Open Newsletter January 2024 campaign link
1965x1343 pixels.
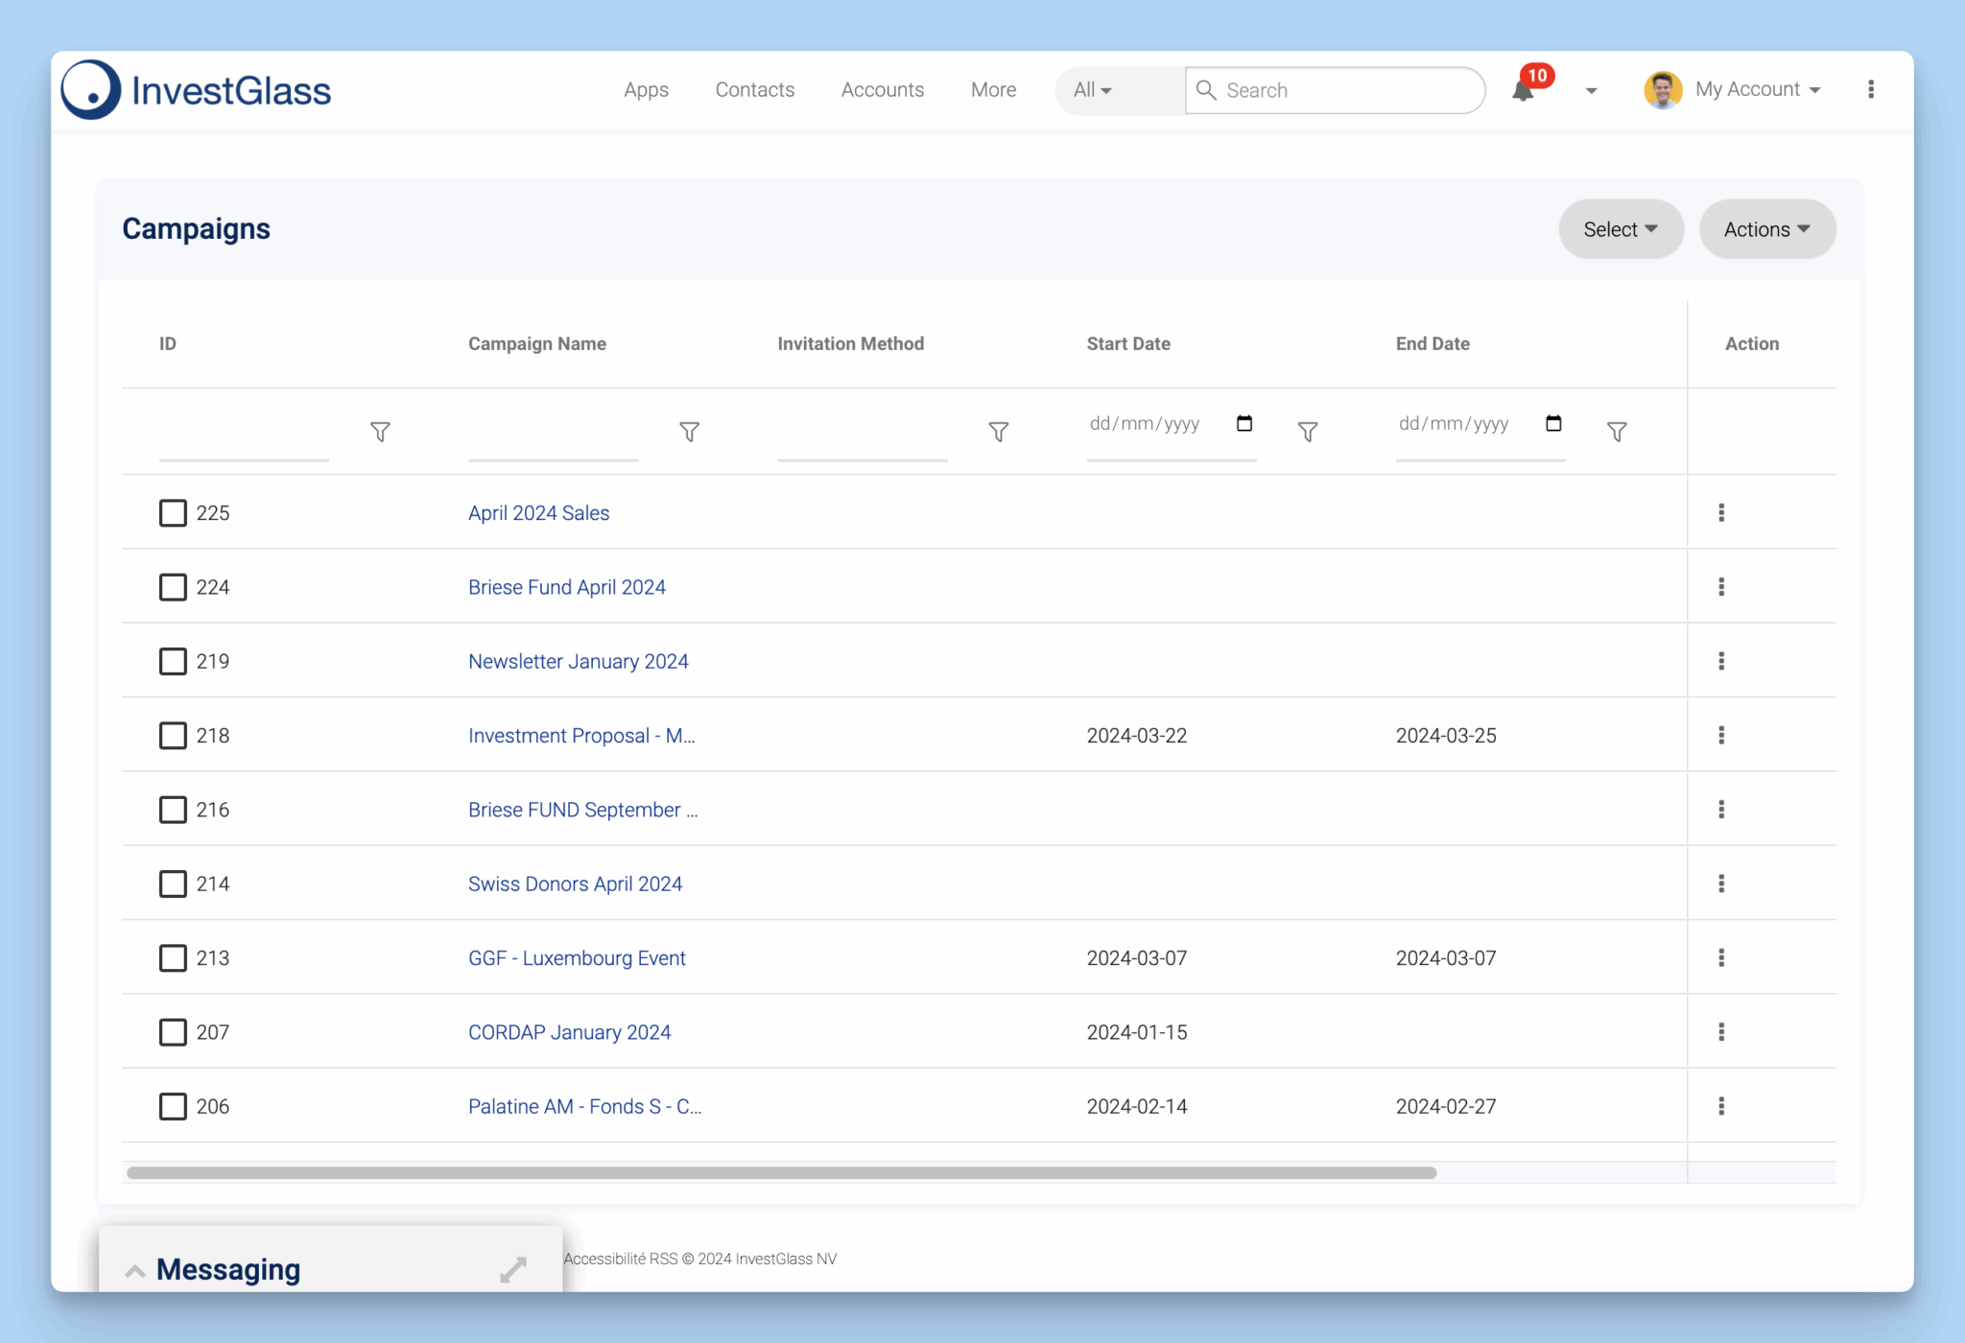click(x=578, y=662)
